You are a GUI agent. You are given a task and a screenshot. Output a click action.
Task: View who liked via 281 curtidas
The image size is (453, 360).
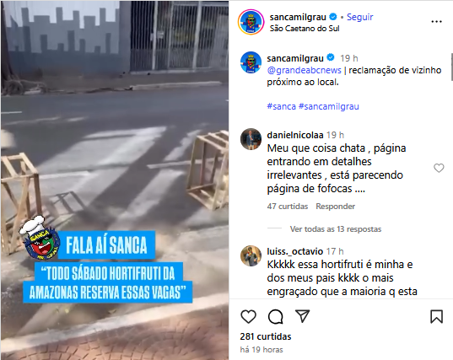pyautogui.click(x=266, y=336)
